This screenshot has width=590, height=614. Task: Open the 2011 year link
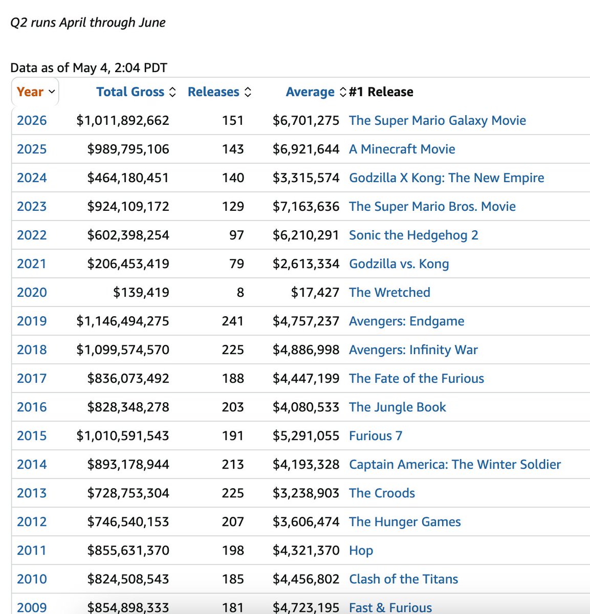point(32,551)
